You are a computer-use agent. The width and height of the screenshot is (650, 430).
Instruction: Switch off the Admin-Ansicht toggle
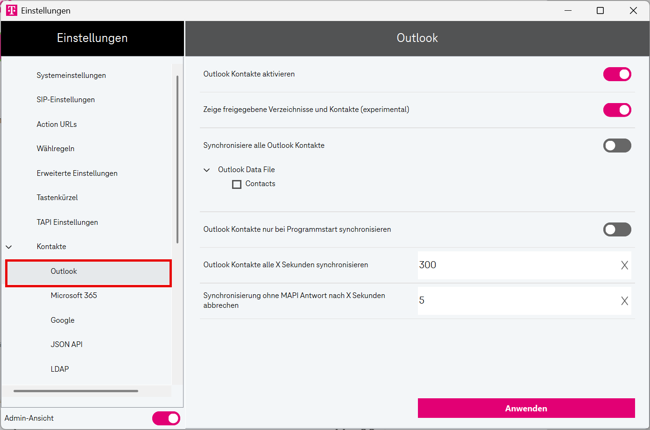(x=166, y=418)
